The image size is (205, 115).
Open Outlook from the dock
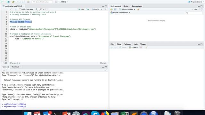[47, 113]
